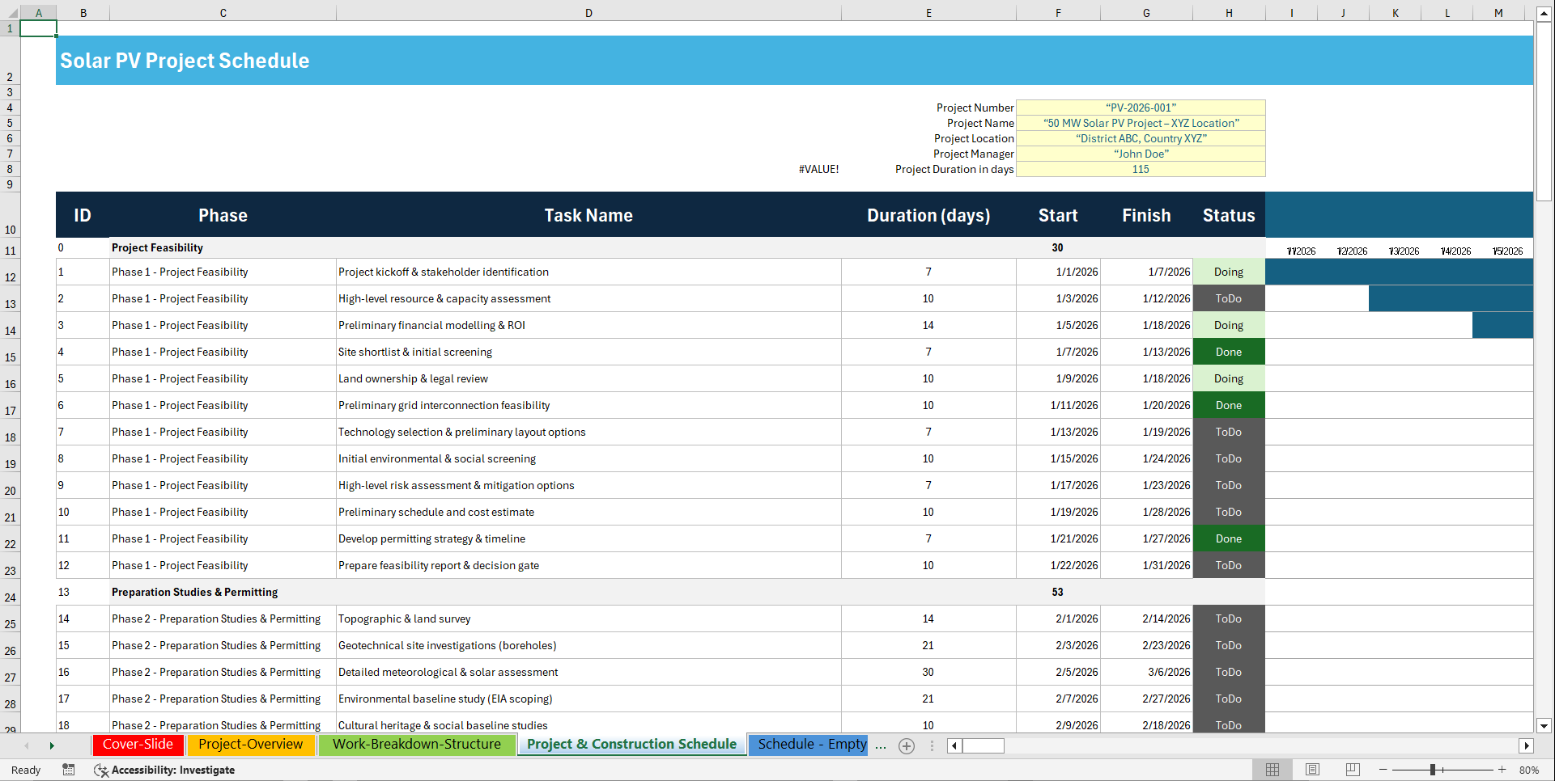1555x781 pixels.
Task: Click the Accessibility: Investigate status icon
Action: click(101, 770)
